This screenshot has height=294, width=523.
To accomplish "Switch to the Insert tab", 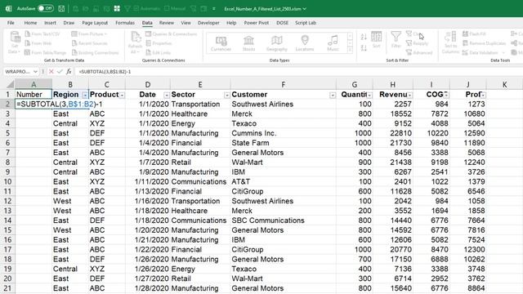I will [x=50, y=23].
